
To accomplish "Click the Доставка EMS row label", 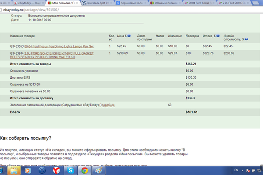I will (20, 77).
